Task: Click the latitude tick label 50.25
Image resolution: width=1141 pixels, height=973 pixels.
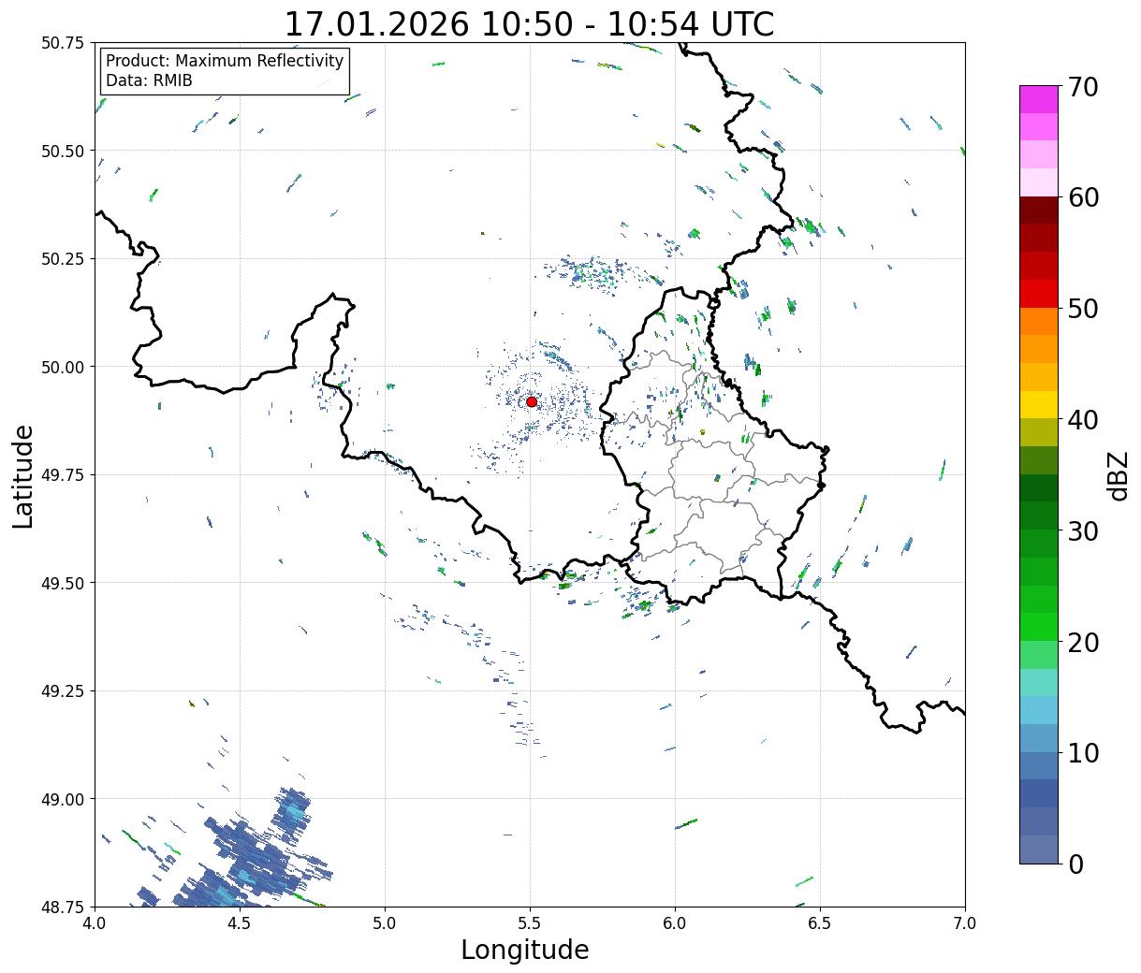Action: (x=63, y=259)
